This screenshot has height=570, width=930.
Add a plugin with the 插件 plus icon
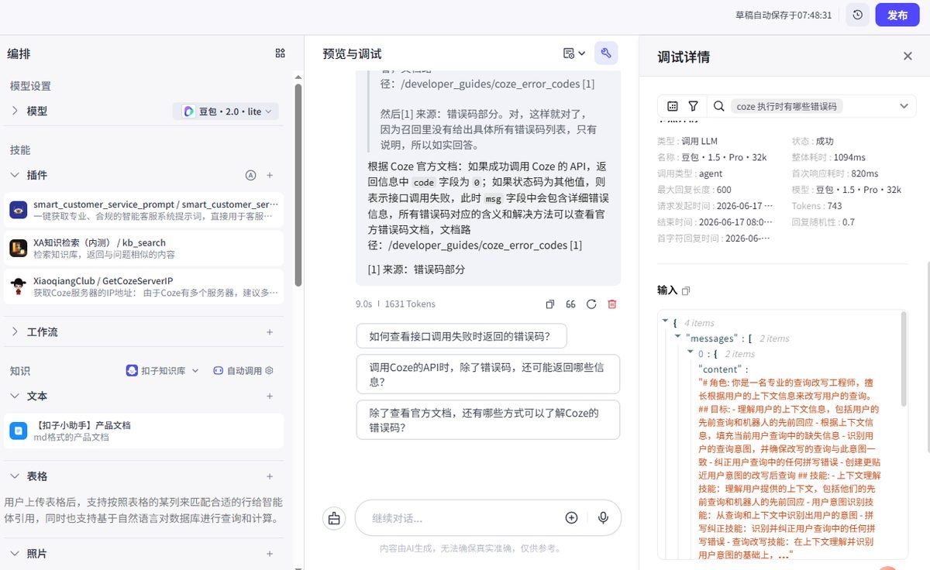click(270, 175)
